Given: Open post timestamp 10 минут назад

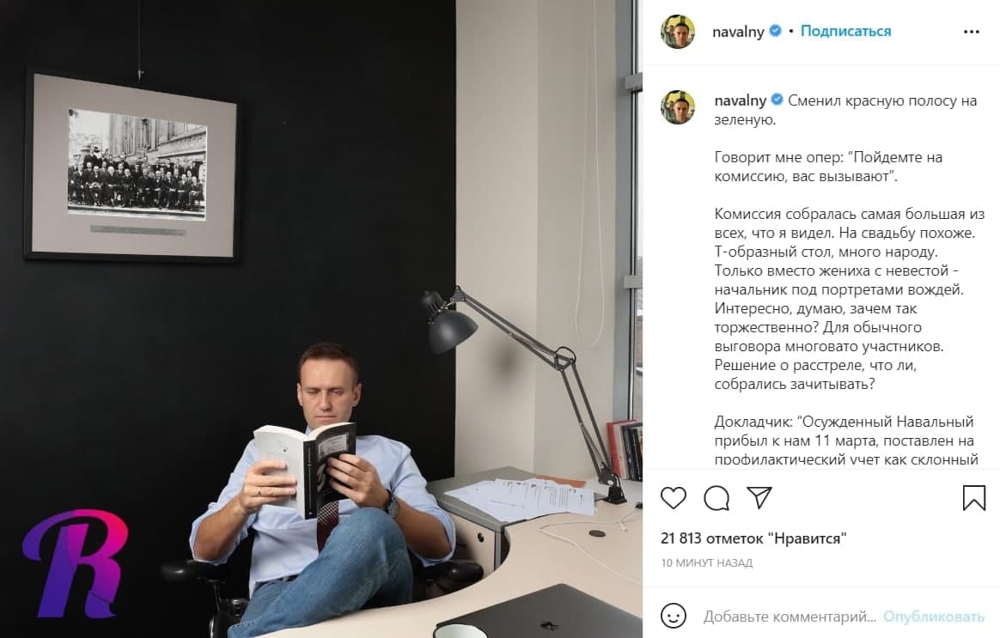Looking at the screenshot, I should [x=707, y=562].
